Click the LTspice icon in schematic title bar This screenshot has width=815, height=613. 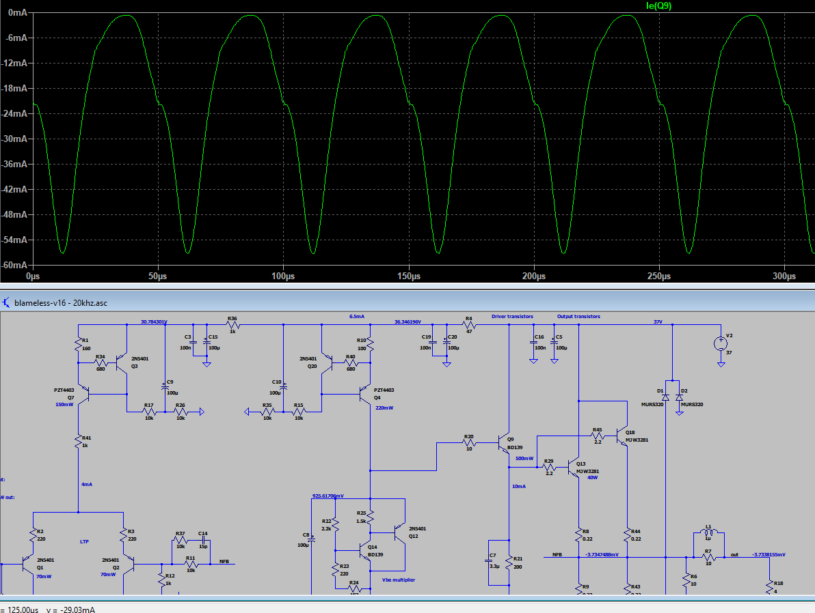click(x=5, y=302)
